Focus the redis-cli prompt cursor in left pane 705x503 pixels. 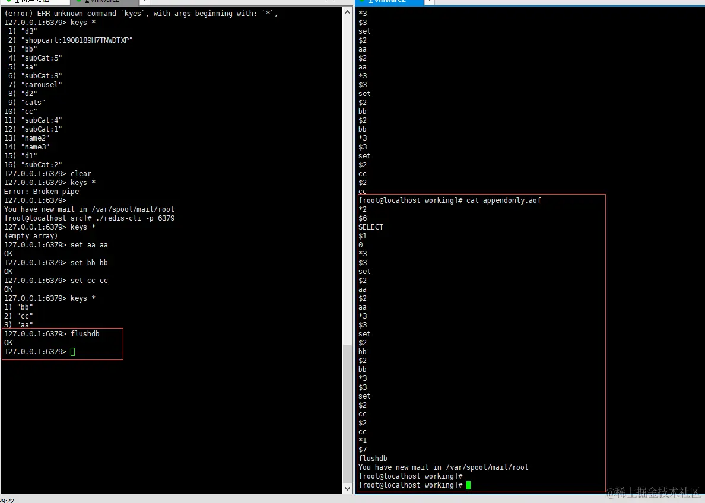click(73, 352)
